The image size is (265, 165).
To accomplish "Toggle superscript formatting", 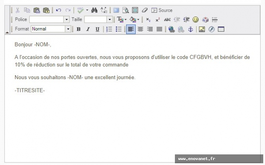I will pyautogui.click(x=158, y=20).
